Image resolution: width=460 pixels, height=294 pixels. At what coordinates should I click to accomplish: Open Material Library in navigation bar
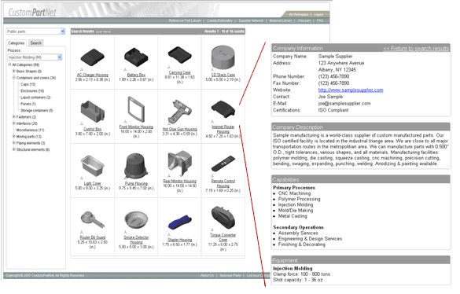click(281, 20)
